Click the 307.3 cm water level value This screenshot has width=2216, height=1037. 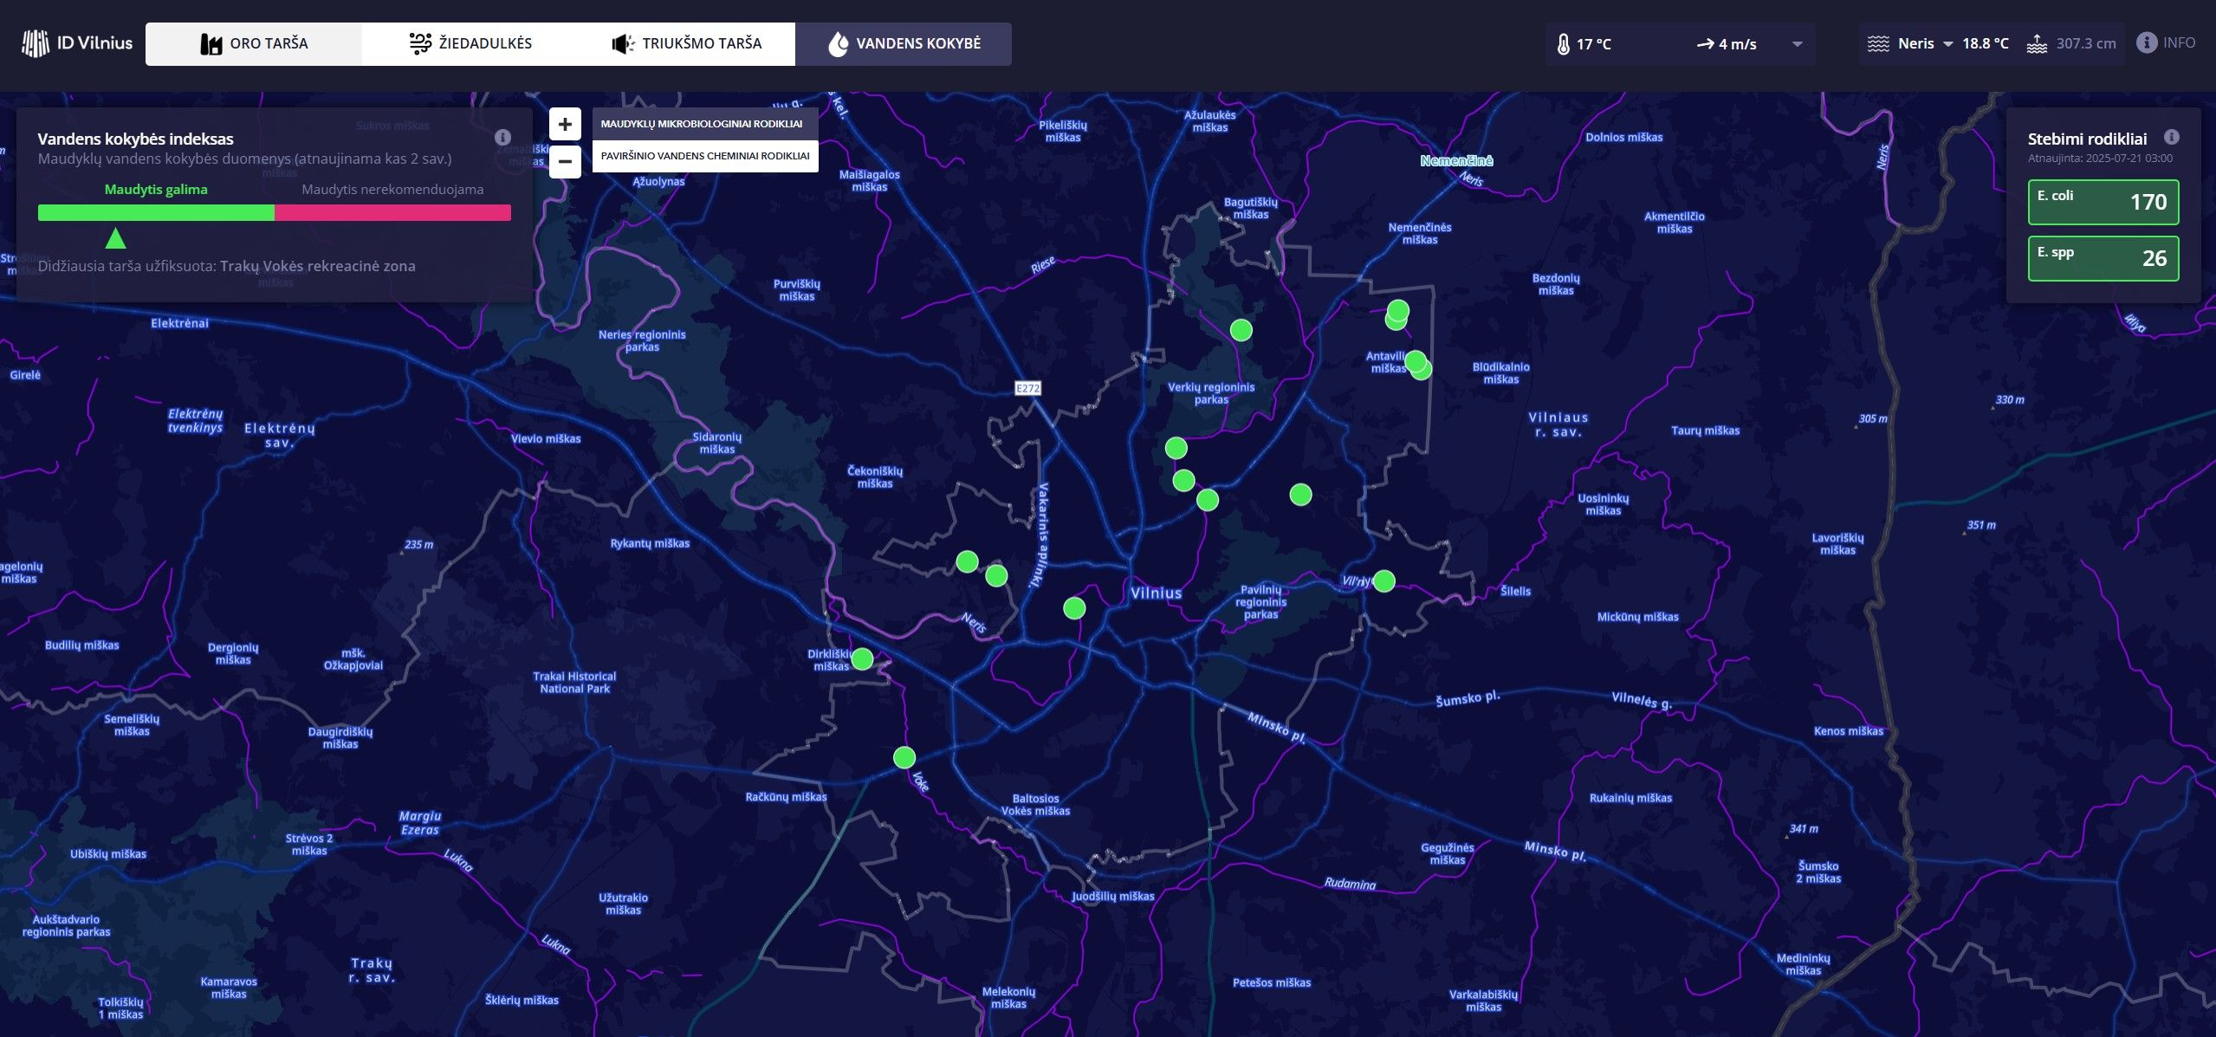(2086, 43)
